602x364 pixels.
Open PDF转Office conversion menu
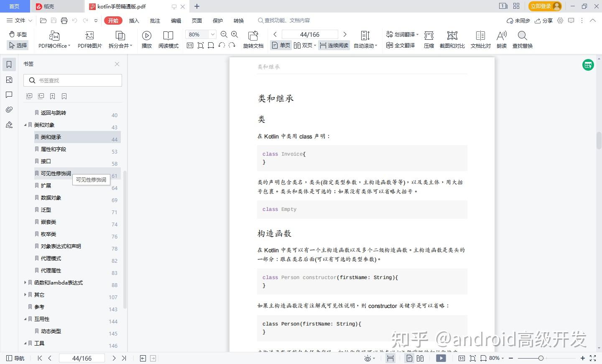(54, 40)
